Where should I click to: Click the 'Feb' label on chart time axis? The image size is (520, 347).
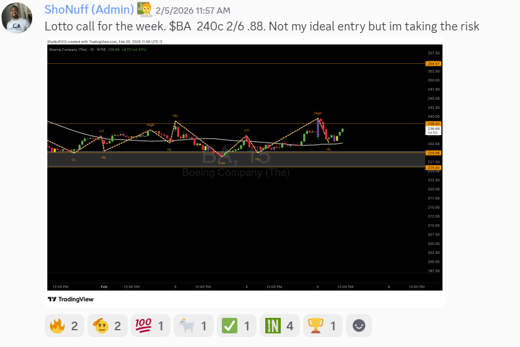tap(104, 287)
